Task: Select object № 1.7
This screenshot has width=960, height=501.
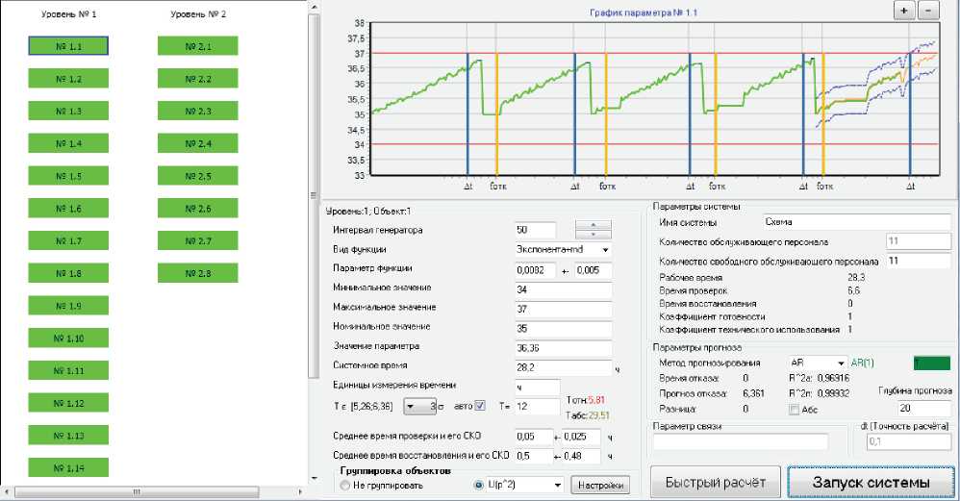Action: pos(68,240)
